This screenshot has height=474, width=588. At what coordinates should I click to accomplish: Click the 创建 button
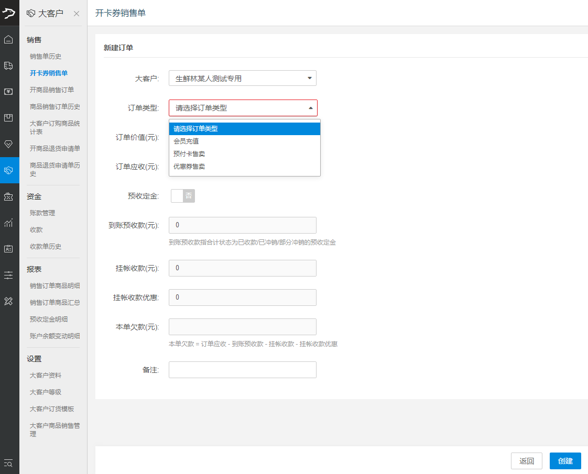(x=565, y=461)
